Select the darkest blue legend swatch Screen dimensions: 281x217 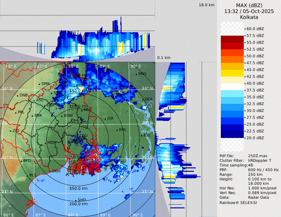click(x=232, y=134)
